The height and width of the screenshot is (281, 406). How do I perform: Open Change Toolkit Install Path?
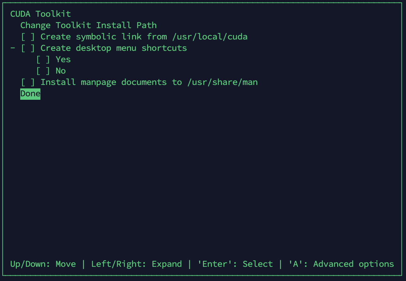[88, 25]
